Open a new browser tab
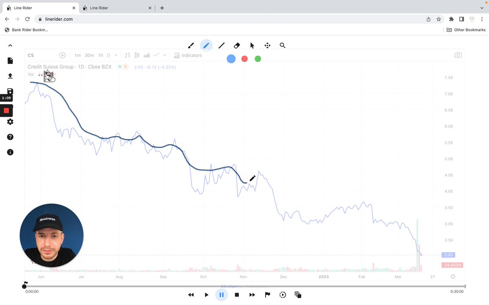489x305 pixels. click(x=162, y=8)
